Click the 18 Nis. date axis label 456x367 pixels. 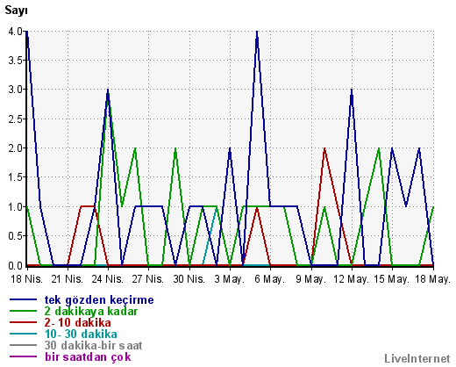pyautogui.click(x=27, y=279)
